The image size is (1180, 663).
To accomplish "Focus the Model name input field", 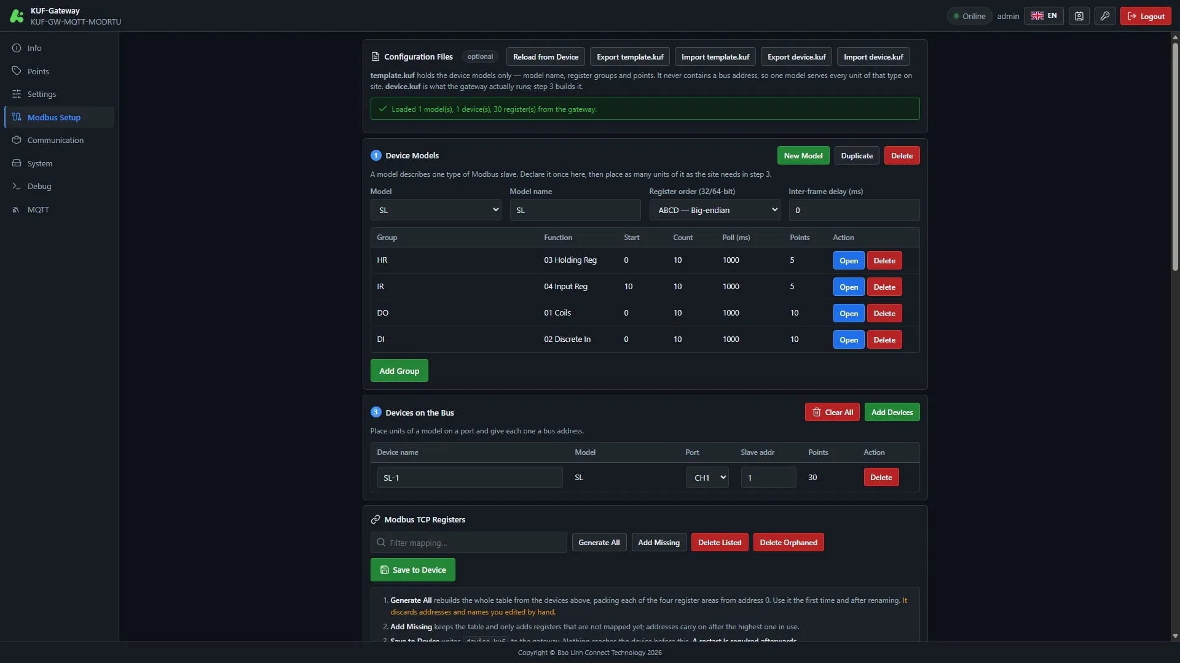I will [x=575, y=210].
